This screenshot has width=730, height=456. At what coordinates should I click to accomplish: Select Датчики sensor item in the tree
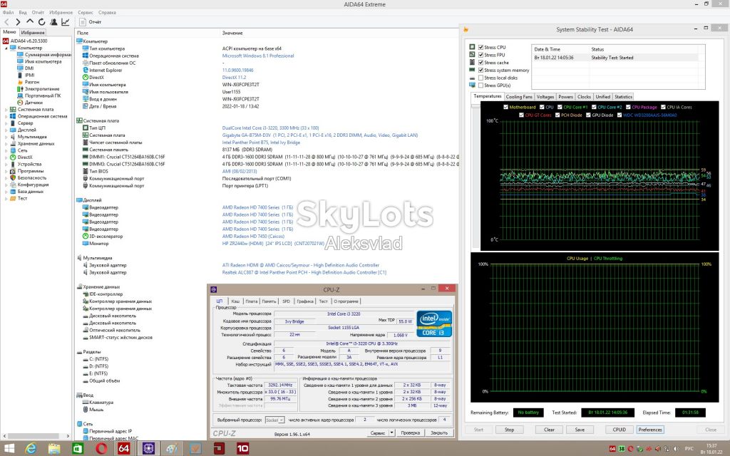(x=34, y=103)
